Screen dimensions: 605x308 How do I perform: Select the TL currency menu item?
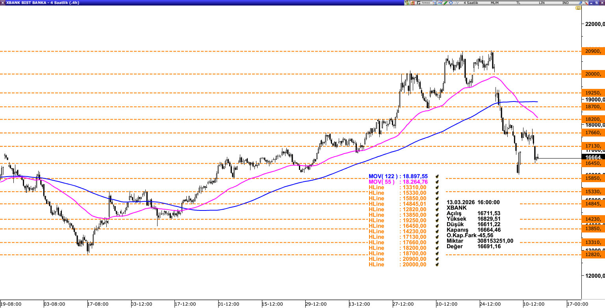(x=519, y=3)
